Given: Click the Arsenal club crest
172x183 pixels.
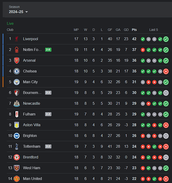Looking at the screenshot, I should (x=17, y=60).
